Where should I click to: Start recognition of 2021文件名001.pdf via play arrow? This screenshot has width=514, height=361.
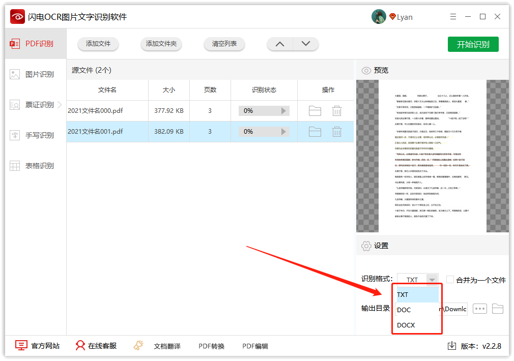283,132
